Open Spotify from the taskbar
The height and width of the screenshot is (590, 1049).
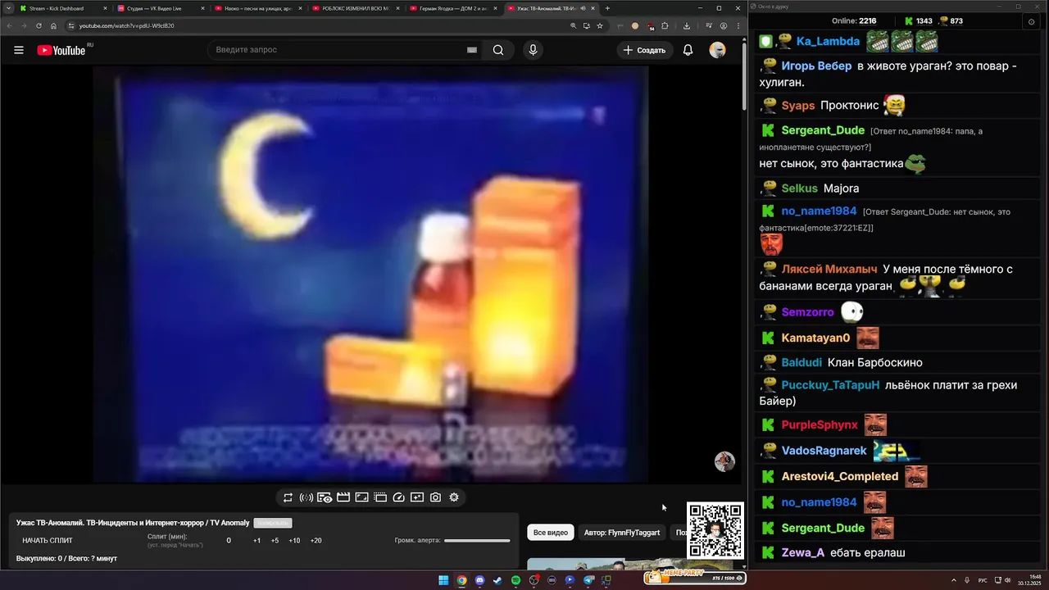pos(515,580)
